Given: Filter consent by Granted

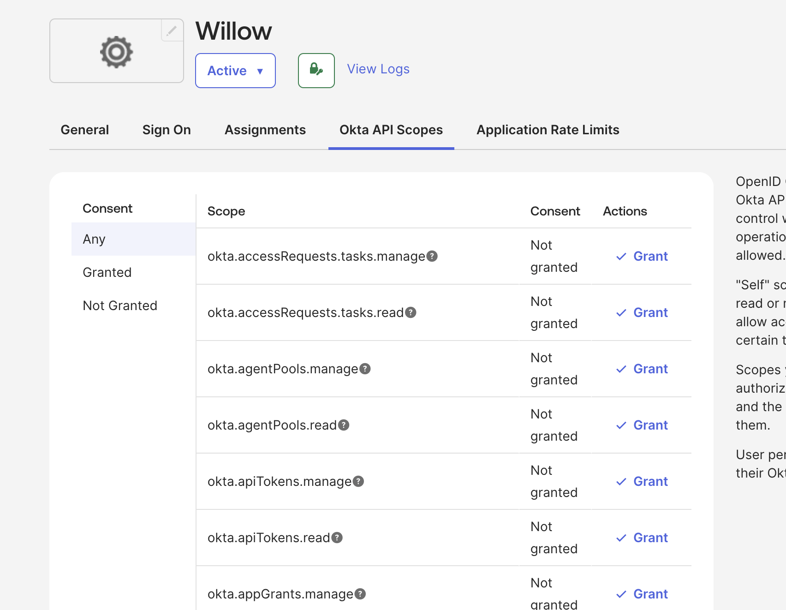Looking at the screenshot, I should [134, 272].
